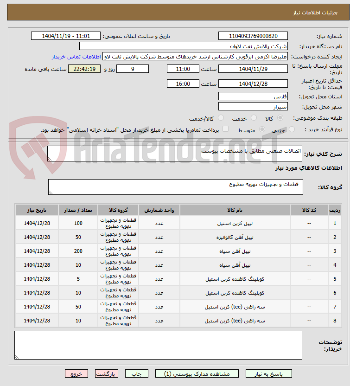Click the جزئیات اطلاعات نیاز page title
Viewport: 350px width, 386px height.
pos(315,13)
